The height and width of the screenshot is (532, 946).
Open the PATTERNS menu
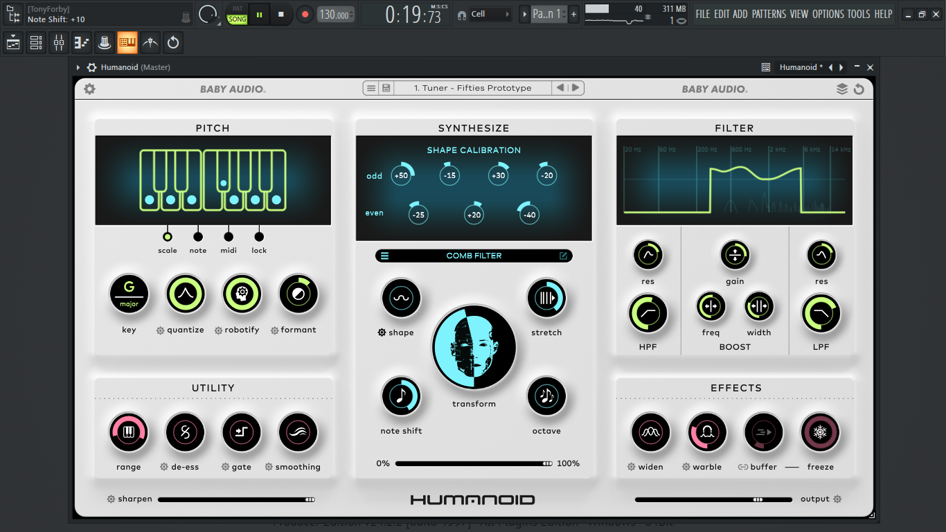pos(769,14)
